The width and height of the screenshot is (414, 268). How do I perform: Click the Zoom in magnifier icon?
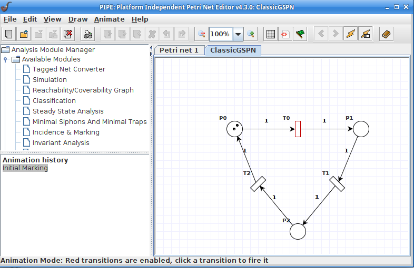(x=251, y=34)
